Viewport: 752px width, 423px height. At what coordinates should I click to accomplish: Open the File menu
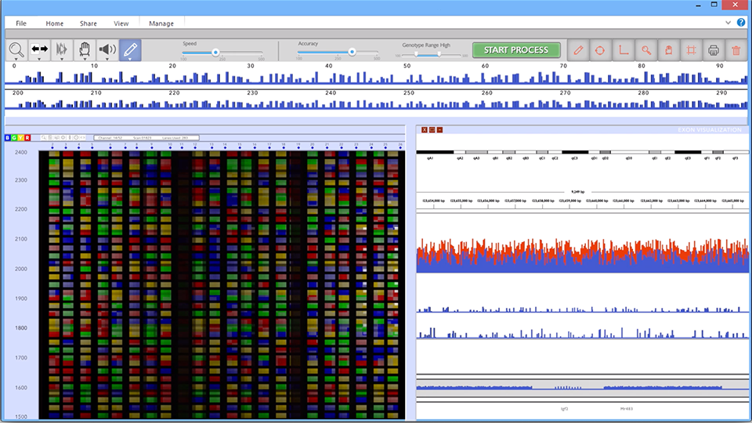coord(21,23)
